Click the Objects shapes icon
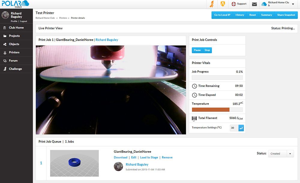The height and width of the screenshot is (183, 300). coord(5,44)
